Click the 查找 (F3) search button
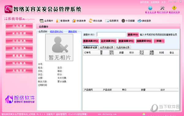The image size is (184, 116). point(133,35)
